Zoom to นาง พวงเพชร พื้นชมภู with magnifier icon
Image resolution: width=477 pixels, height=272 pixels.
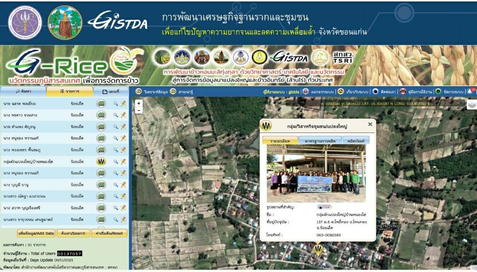point(115,150)
